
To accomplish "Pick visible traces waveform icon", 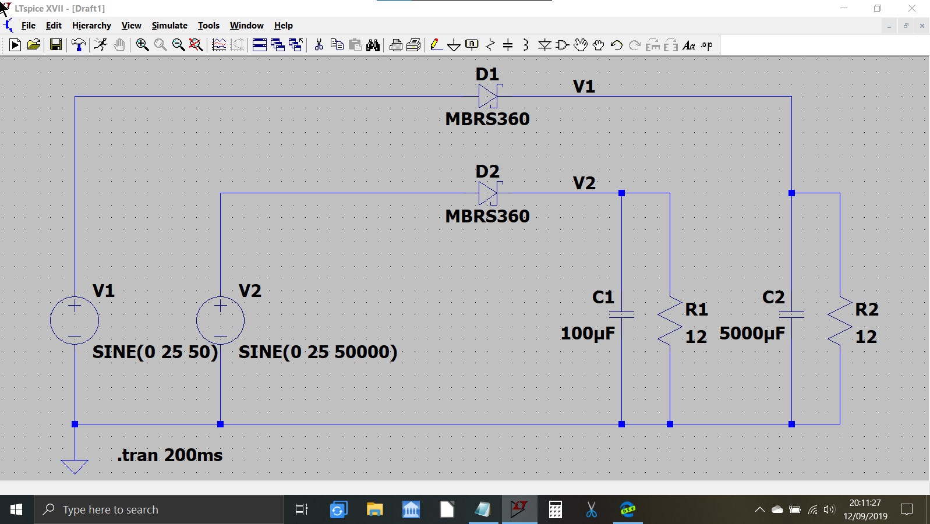I will pos(219,45).
